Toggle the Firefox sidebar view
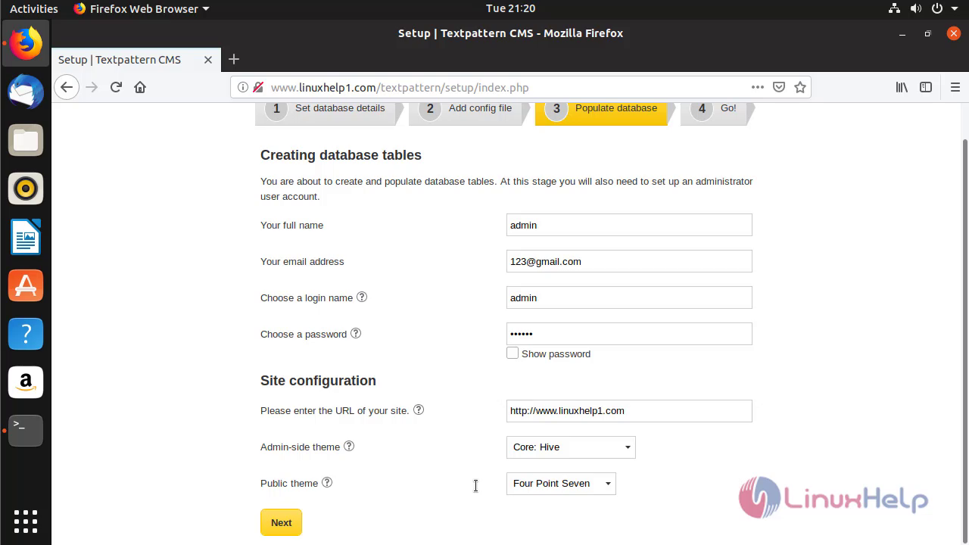The height and width of the screenshot is (545, 969). (925, 87)
